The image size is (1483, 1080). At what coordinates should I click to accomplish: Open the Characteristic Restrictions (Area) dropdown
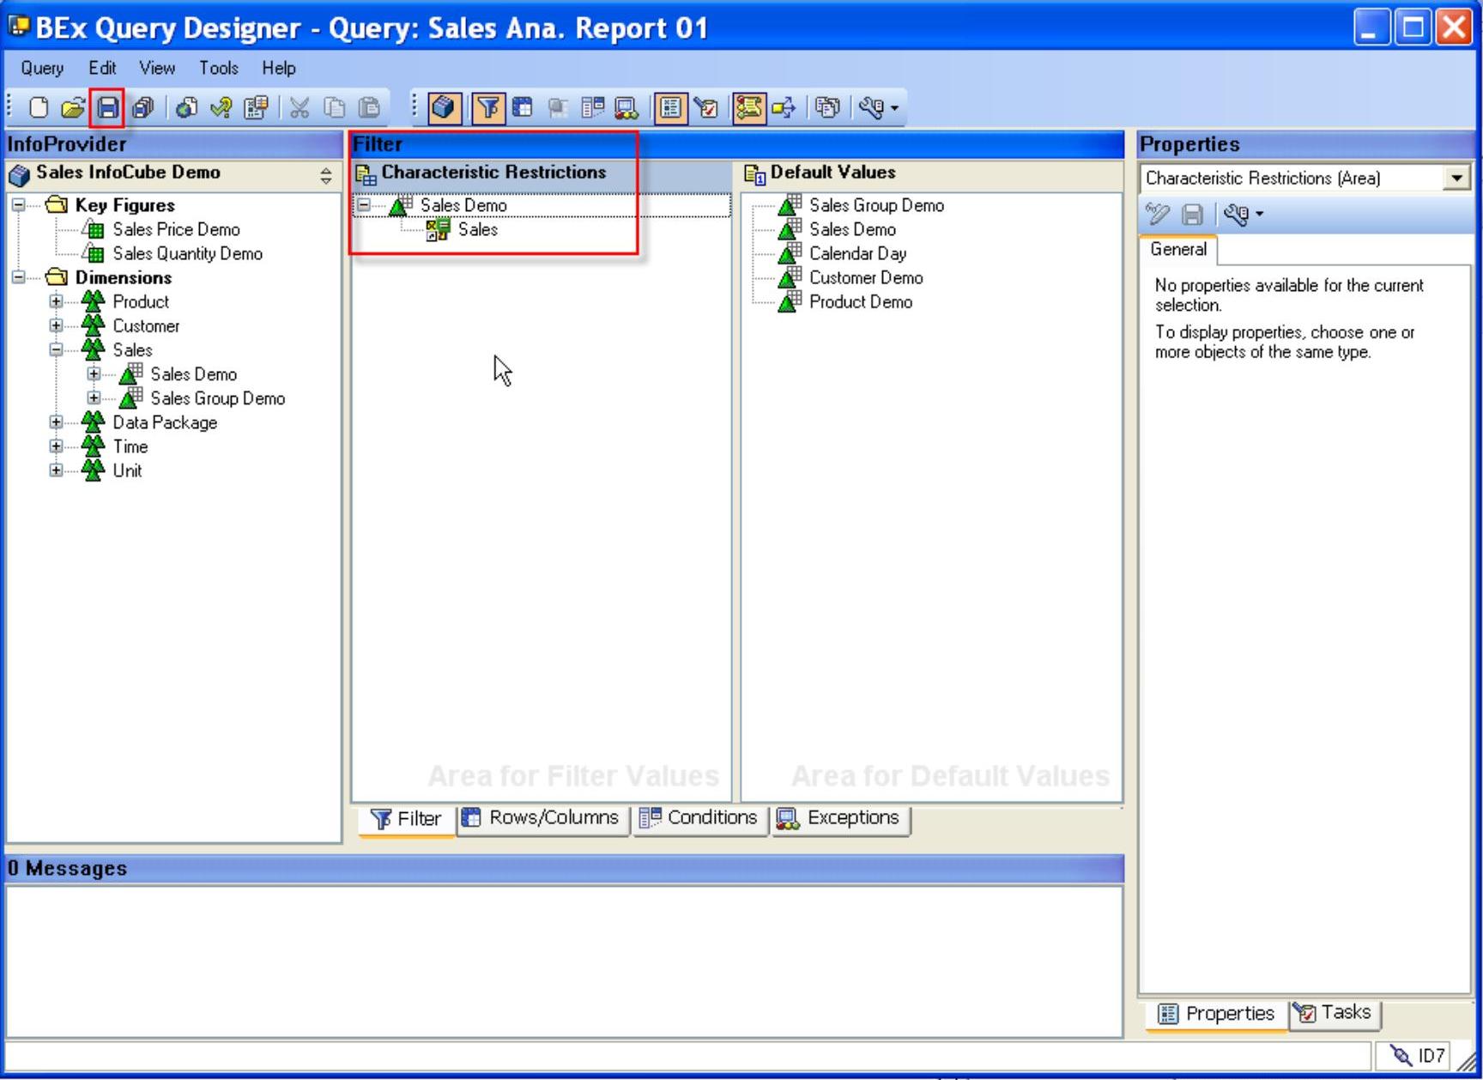coord(1456,179)
